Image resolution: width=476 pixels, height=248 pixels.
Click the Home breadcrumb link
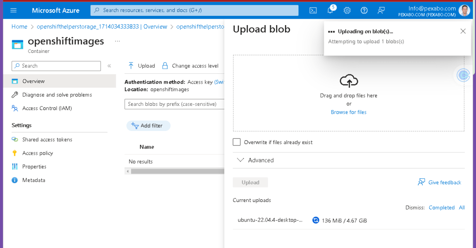20,26
